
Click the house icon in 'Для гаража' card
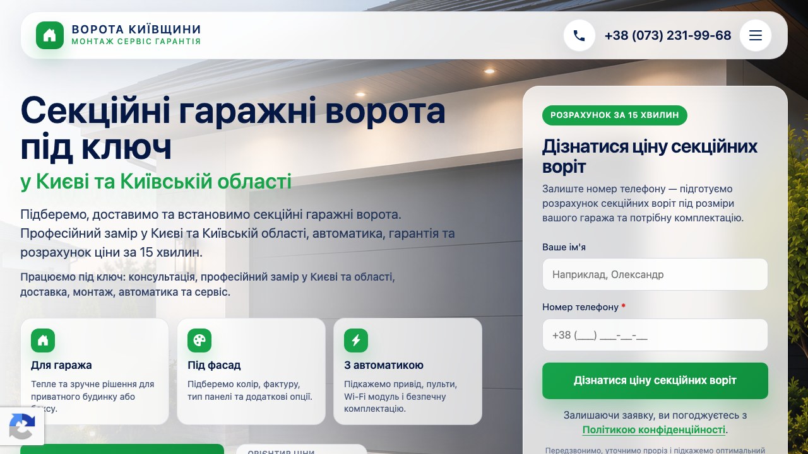(x=43, y=340)
